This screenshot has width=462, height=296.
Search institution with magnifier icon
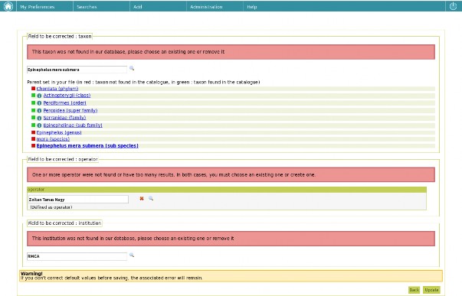point(132,255)
